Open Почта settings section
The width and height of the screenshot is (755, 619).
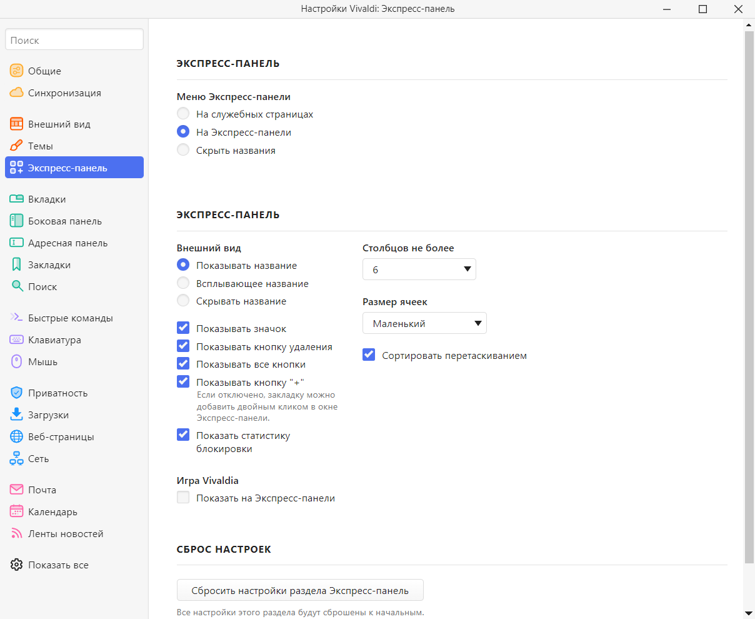[74, 490]
